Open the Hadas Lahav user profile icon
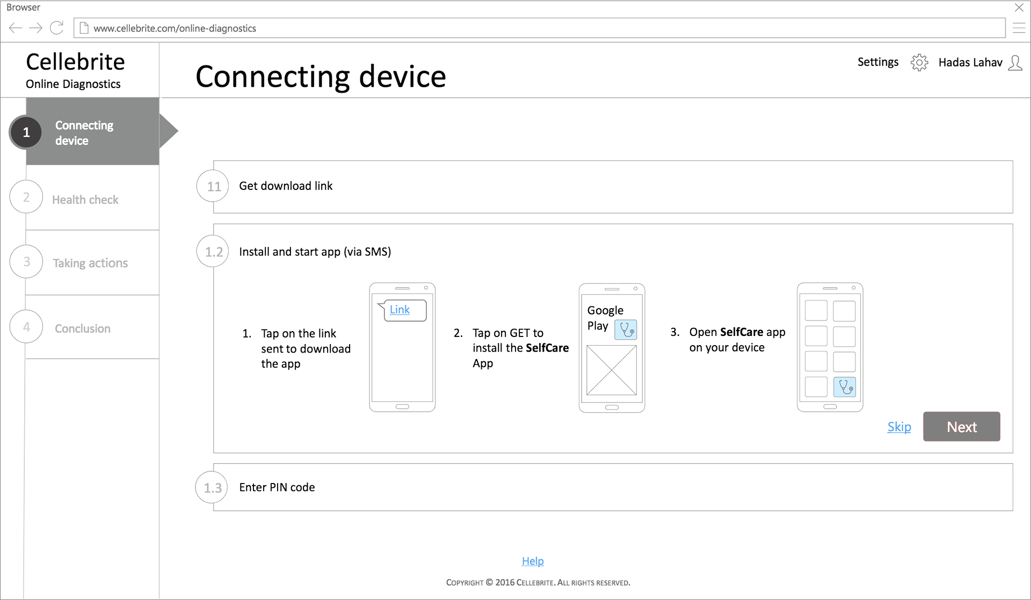The width and height of the screenshot is (1031, 600). (x=1015, y=62)
